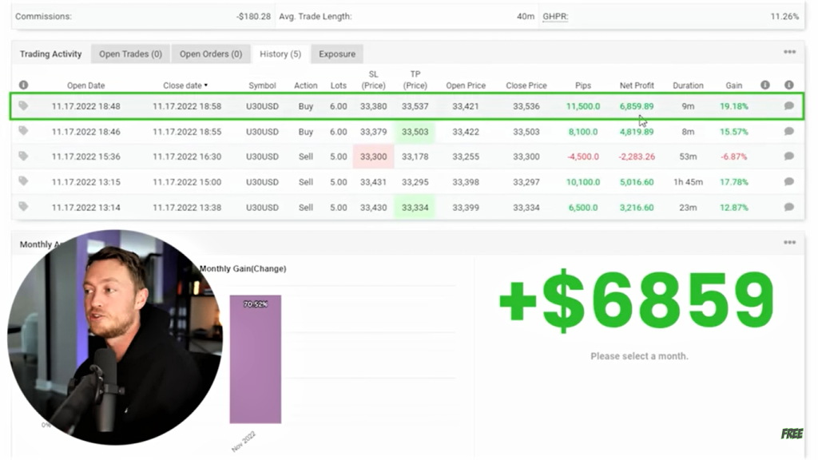Switch to Open Trades (0) tab

[x=130, y=54]
